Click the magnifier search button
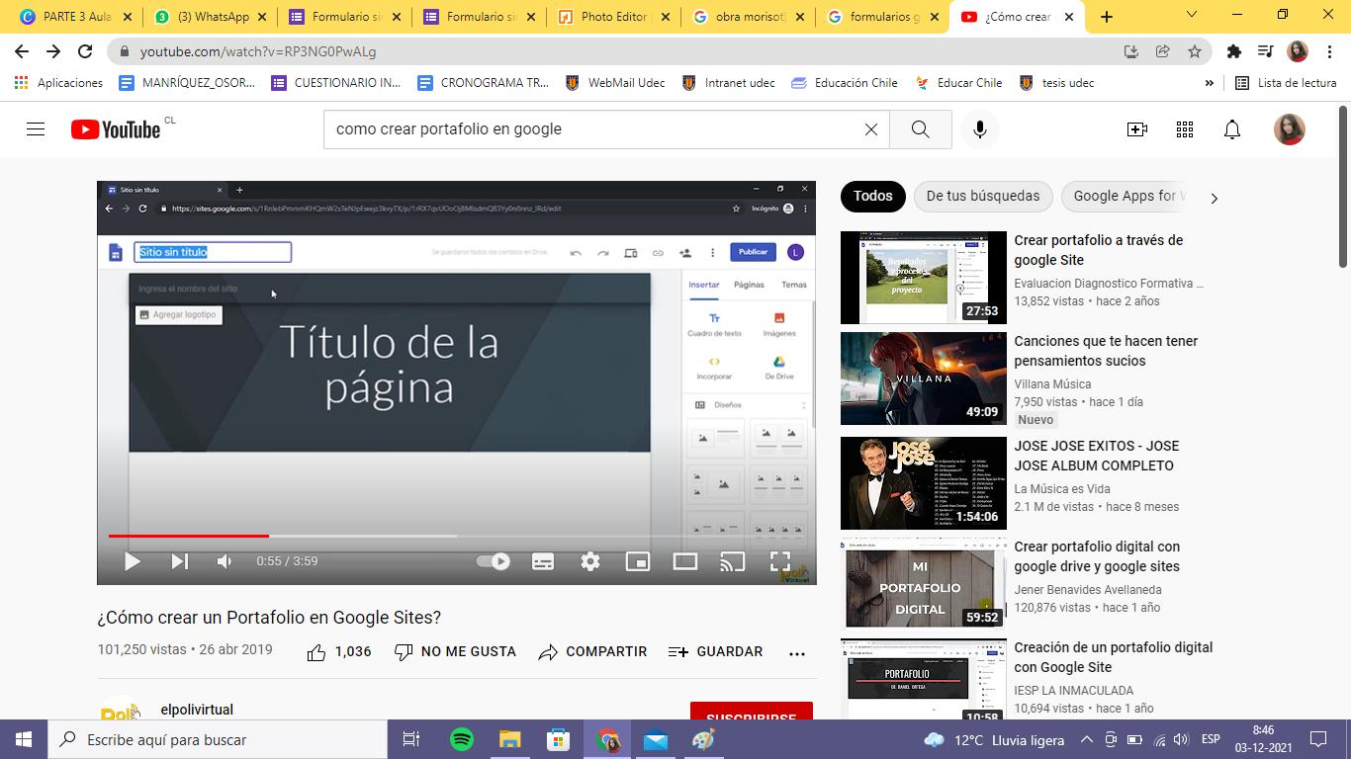Viewport: 1351px width, 759px height. 920,129
